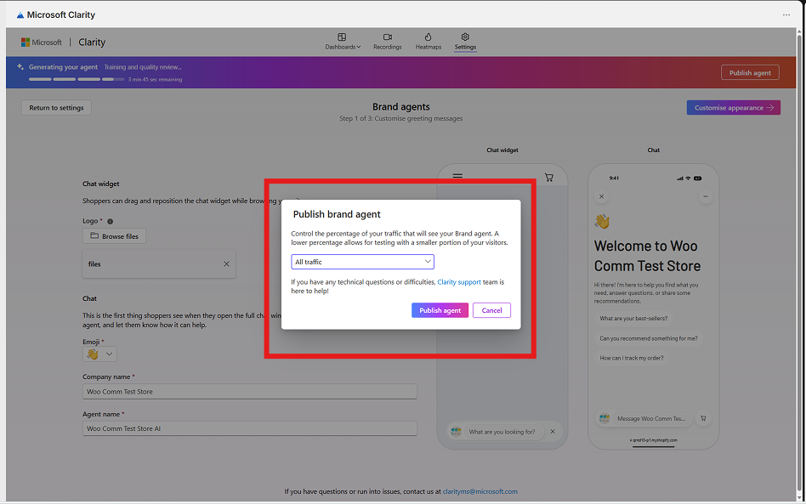
Task: Open the Clarity support link
Action: click(x=459, y=282)
